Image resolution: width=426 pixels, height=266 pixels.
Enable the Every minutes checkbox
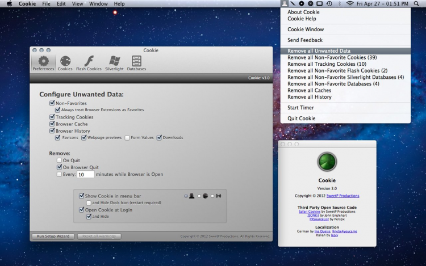coord(59,174)
